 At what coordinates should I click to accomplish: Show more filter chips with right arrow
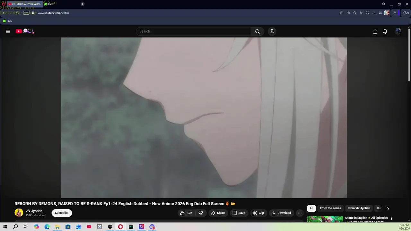point(388,209)
